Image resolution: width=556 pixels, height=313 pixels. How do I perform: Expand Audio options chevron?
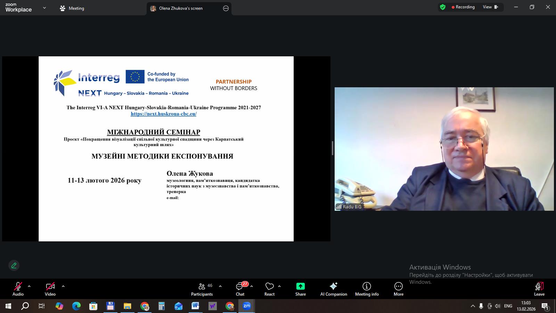tap(28, 286)
